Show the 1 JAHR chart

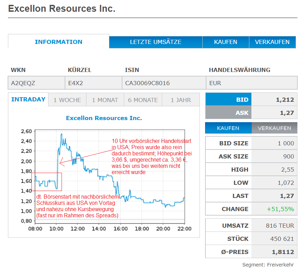pyautogui.click(x=181, y=100)
